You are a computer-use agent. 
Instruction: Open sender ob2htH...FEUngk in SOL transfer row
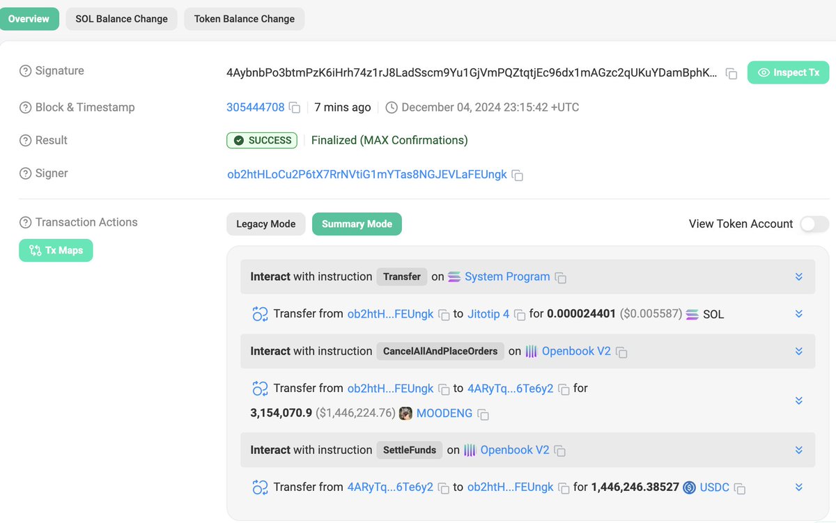pos(390,314)
